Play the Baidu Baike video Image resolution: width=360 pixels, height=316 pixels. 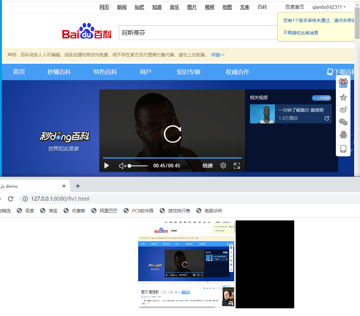[106, 166]
